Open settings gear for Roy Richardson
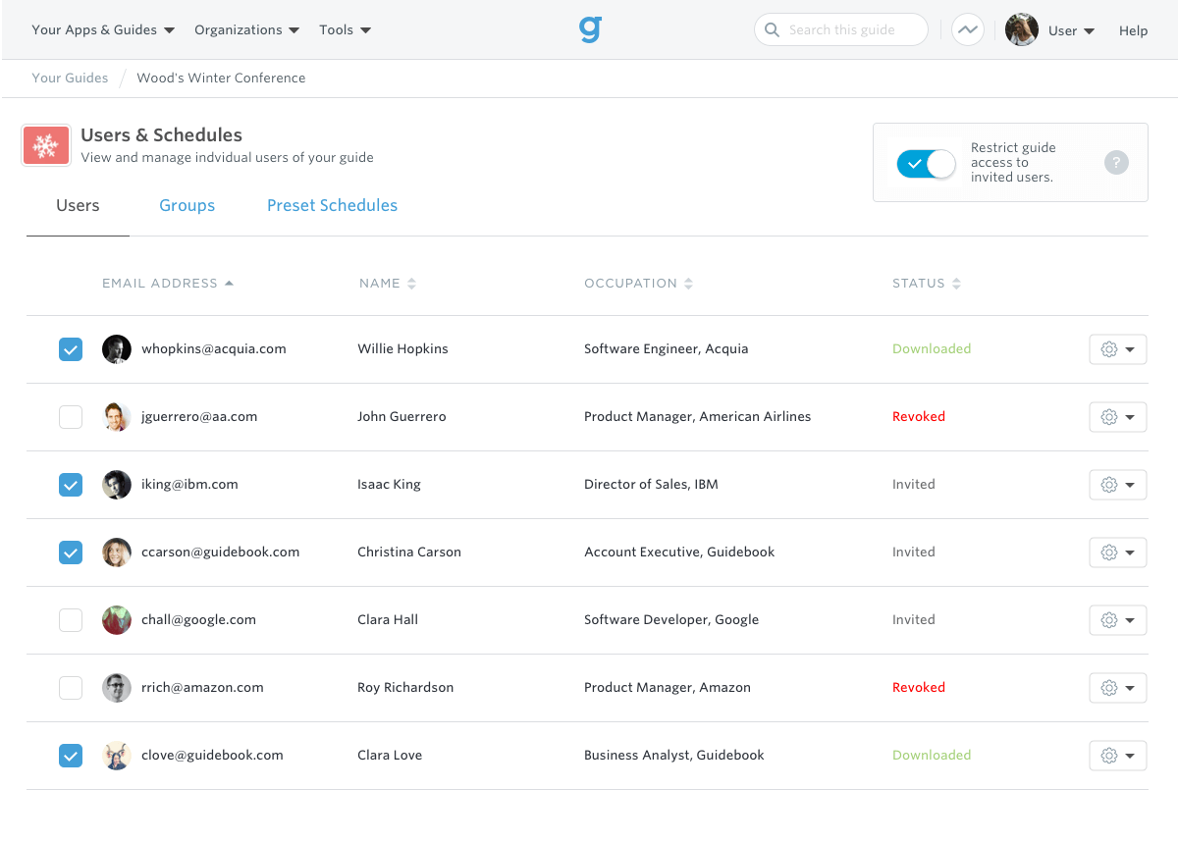The width and height of the screenshot is (1178, 842). (x=1108, y=688)
